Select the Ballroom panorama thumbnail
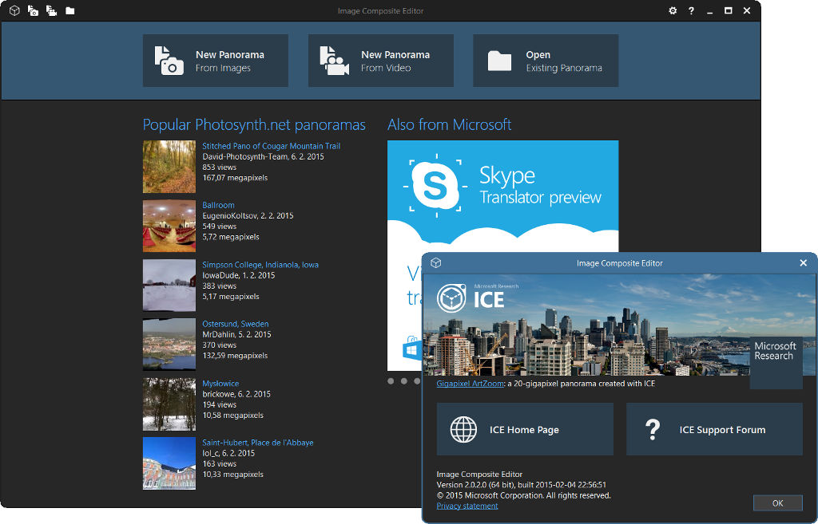Viewport: 818px width, 524px height. click(169, 226)
